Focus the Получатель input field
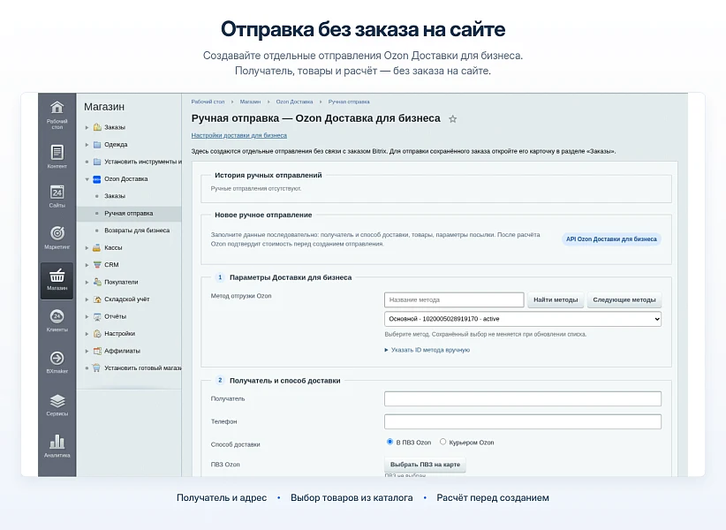The width and height of the screenshot is (726, 530). coord(523,399)
